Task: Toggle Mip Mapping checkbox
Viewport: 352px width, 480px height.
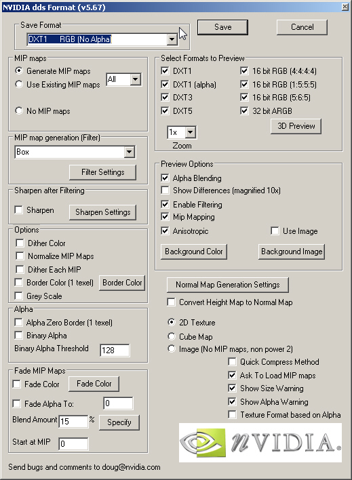Action: point(165,217)
